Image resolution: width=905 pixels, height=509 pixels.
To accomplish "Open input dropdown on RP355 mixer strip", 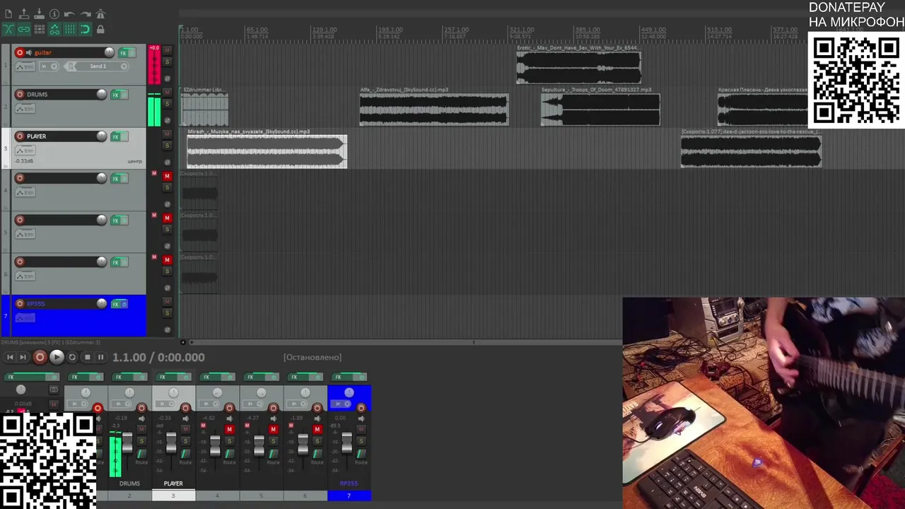I will tap(341, 404).
